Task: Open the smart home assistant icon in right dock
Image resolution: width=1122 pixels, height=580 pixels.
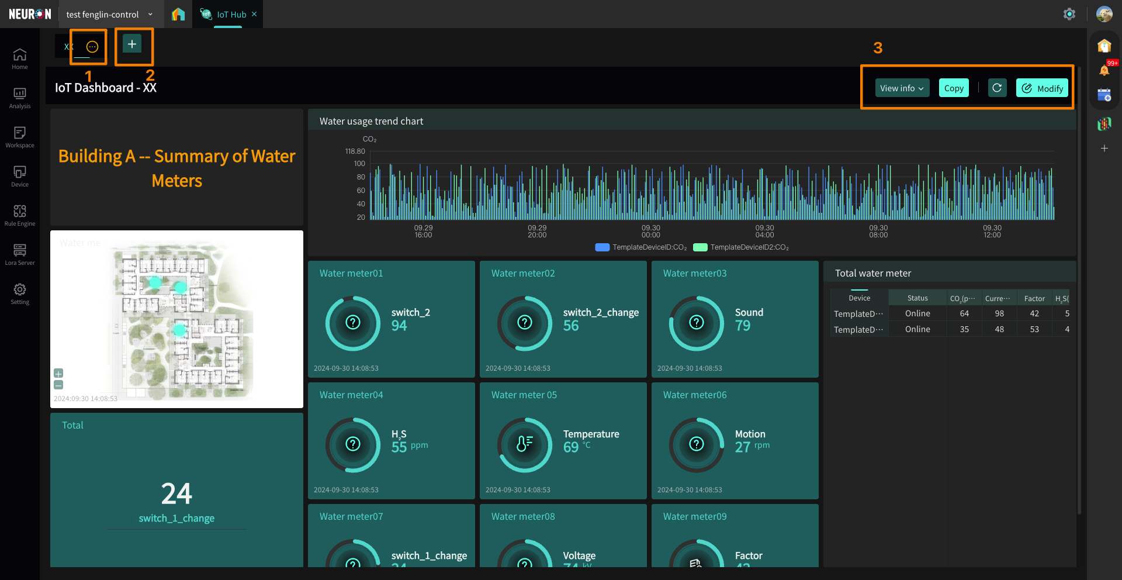Action: tap(1104, 46)
